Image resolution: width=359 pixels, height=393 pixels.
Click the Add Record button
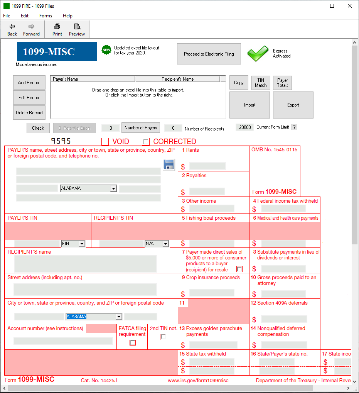[x=29, y=83]
